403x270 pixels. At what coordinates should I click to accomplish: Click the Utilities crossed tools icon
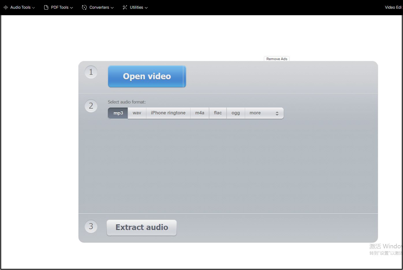[125, 7]
